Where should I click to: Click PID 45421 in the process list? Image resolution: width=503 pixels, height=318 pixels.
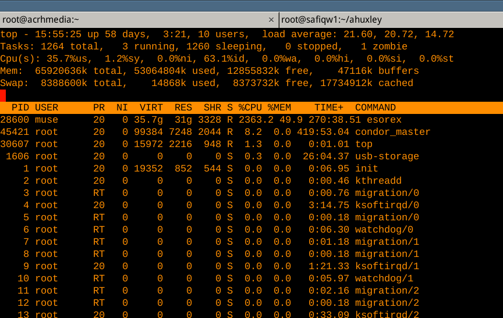[x=15, y=132]
